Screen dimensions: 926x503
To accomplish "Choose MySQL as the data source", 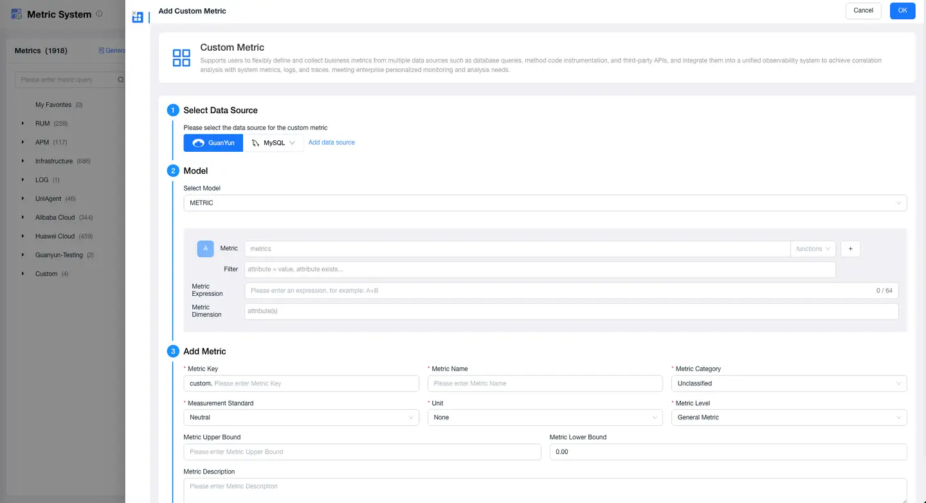I will 273,143.
